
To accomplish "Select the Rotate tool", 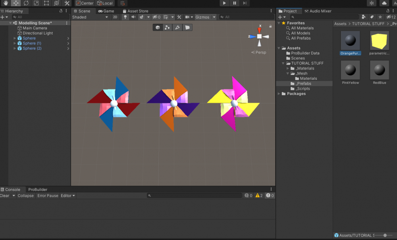I will [x=26, y=3].
